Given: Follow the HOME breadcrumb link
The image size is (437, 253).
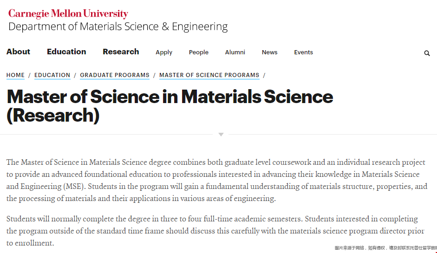Looking at the screenshot, I should point(15,75).
